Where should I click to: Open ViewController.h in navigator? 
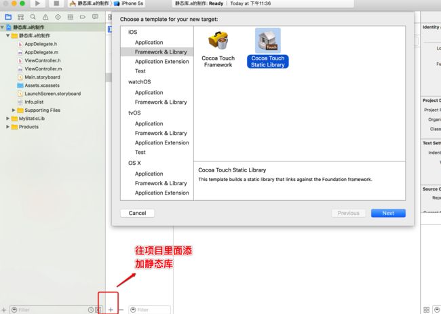43,60
